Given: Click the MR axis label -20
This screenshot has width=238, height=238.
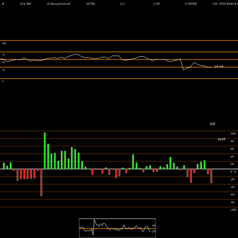Looking at the screenshot, I should pos(232,179).
